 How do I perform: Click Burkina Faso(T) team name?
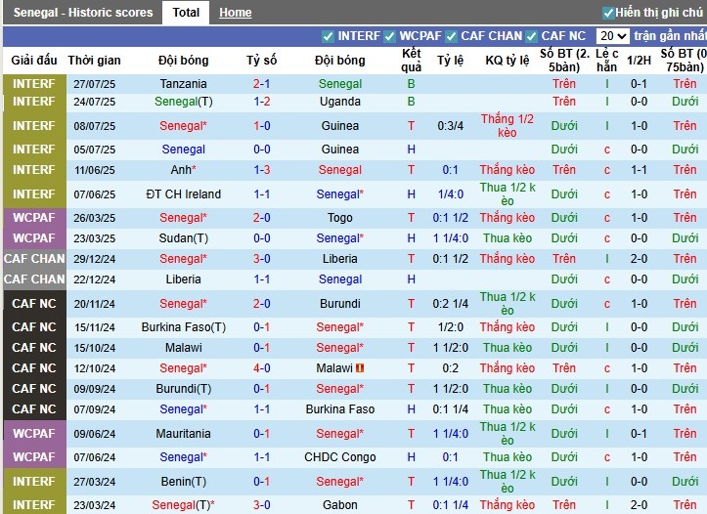pos(184,327)
